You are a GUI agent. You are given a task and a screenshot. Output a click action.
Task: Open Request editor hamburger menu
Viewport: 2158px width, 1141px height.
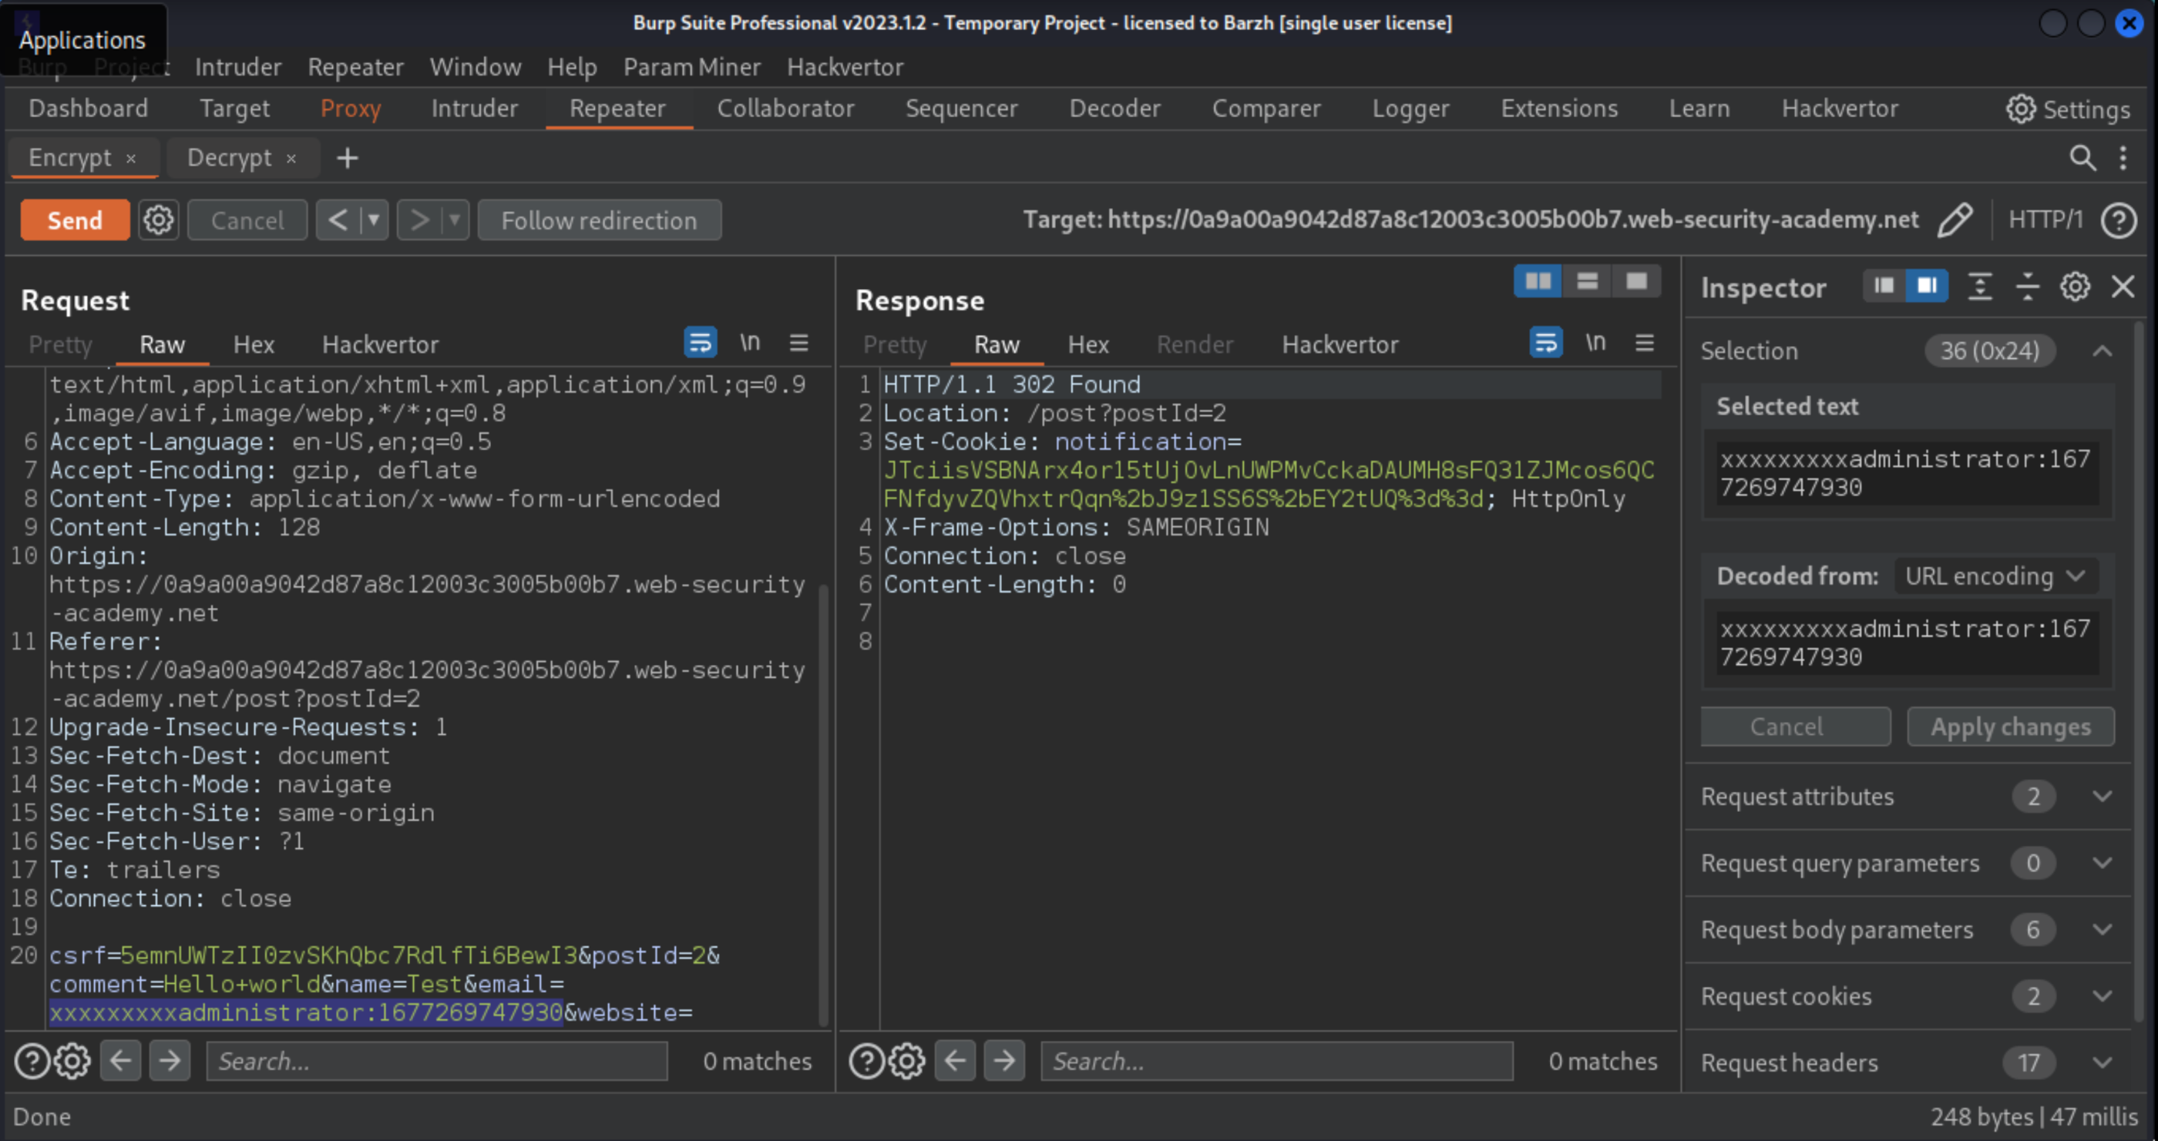pyautogui.click(x=798, y=342)
